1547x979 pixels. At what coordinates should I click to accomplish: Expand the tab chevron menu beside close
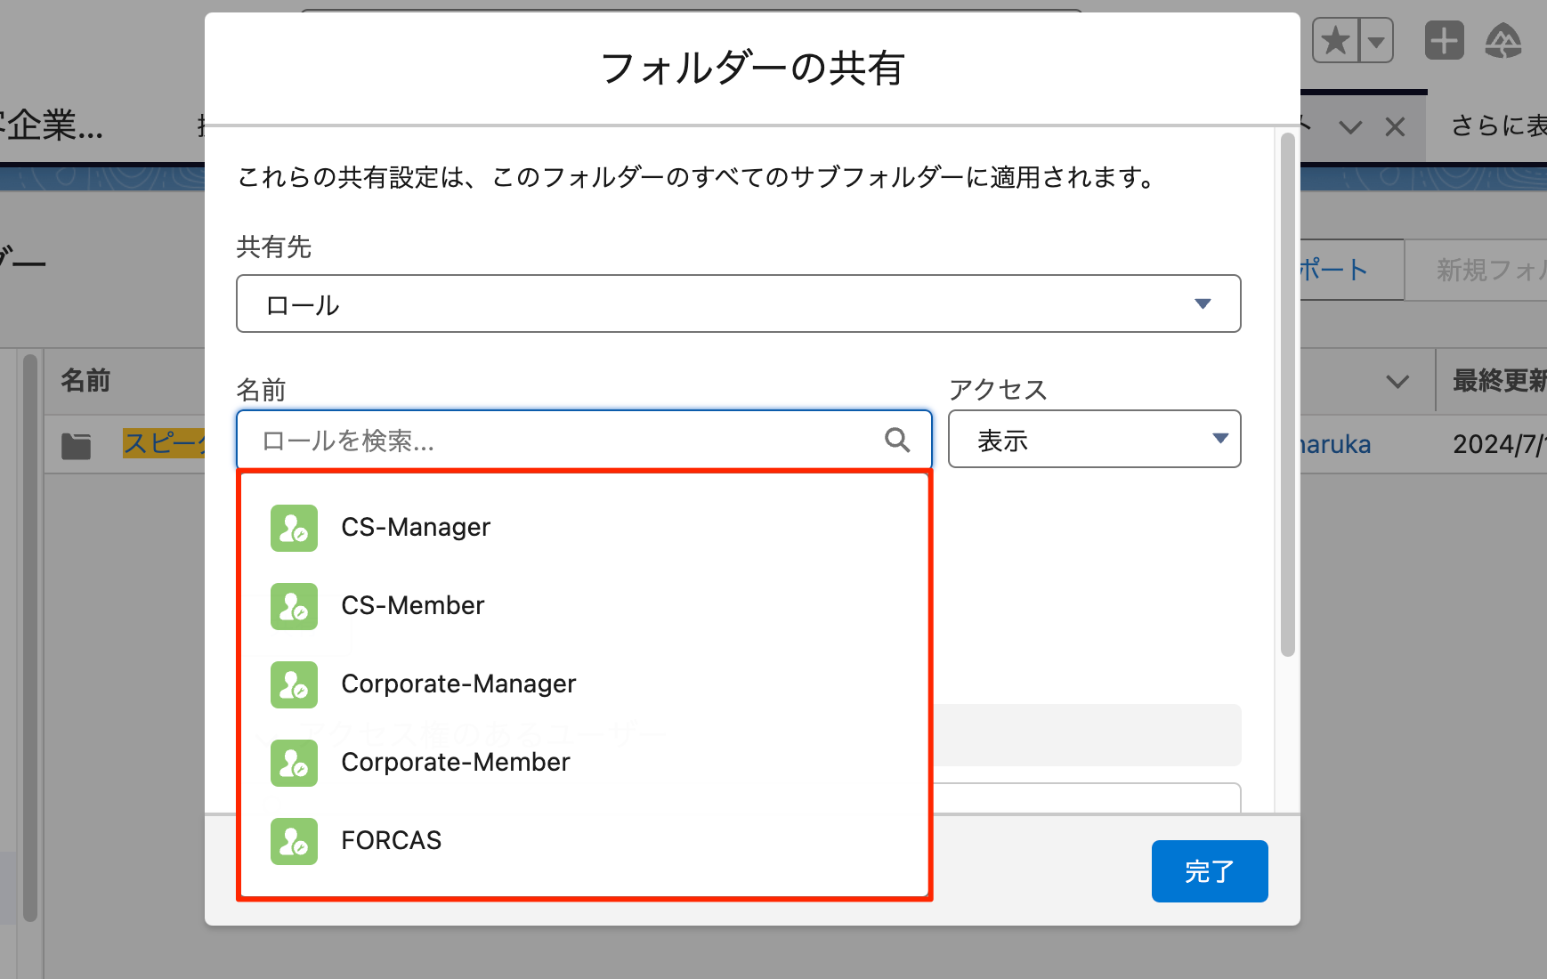tap(1350, 127)
